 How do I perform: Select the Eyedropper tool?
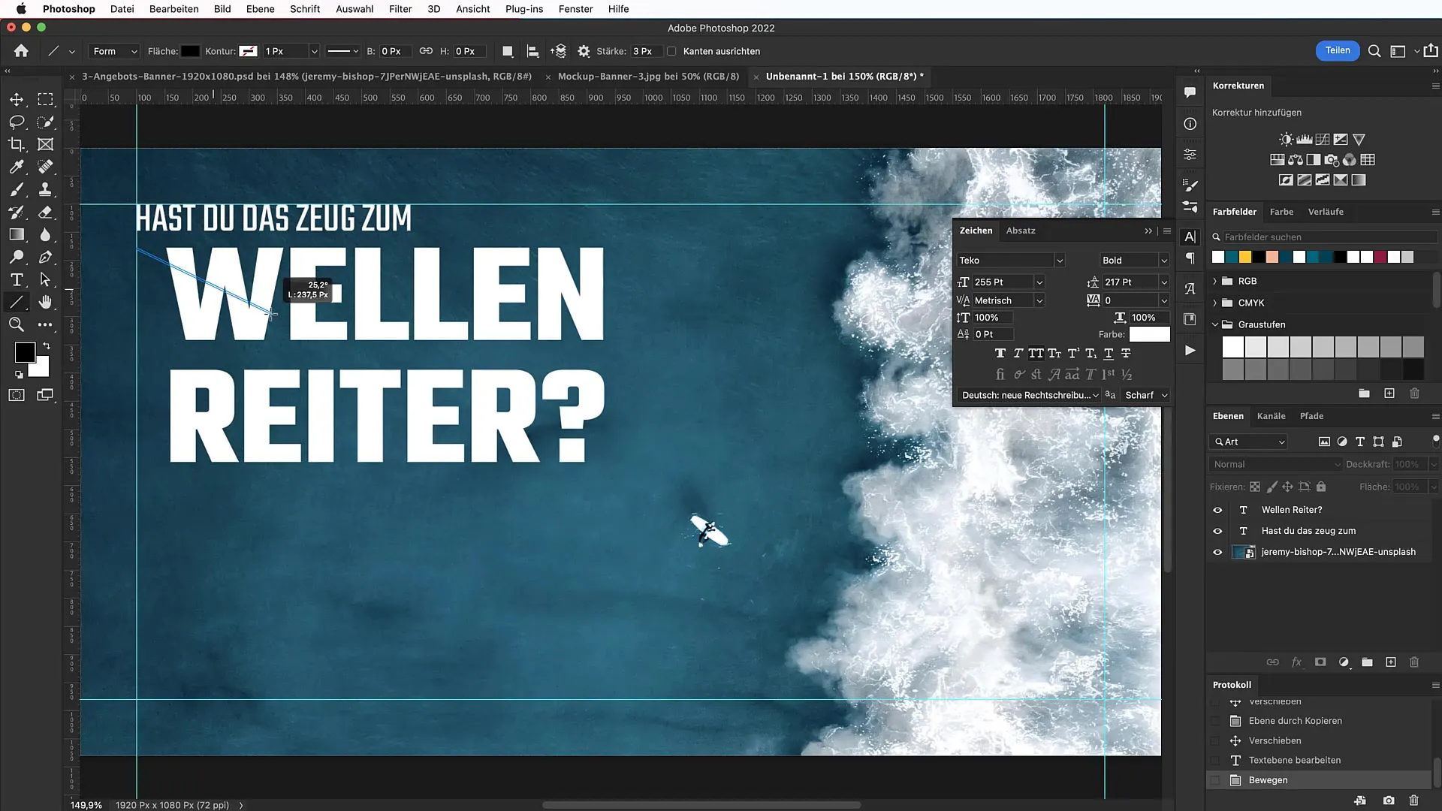click(17, 167)
